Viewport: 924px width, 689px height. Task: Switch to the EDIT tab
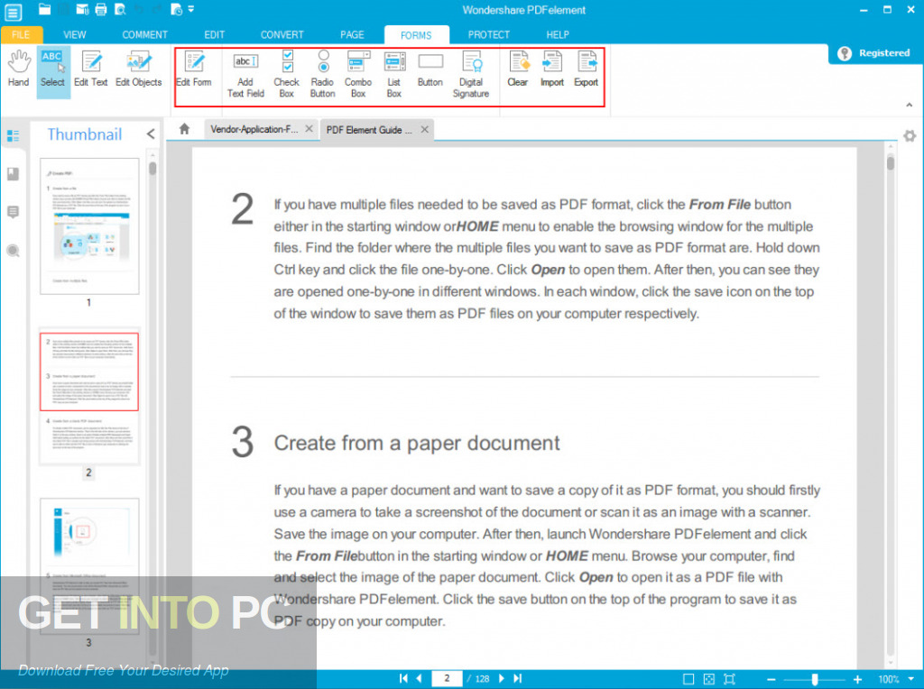point(215,35)
